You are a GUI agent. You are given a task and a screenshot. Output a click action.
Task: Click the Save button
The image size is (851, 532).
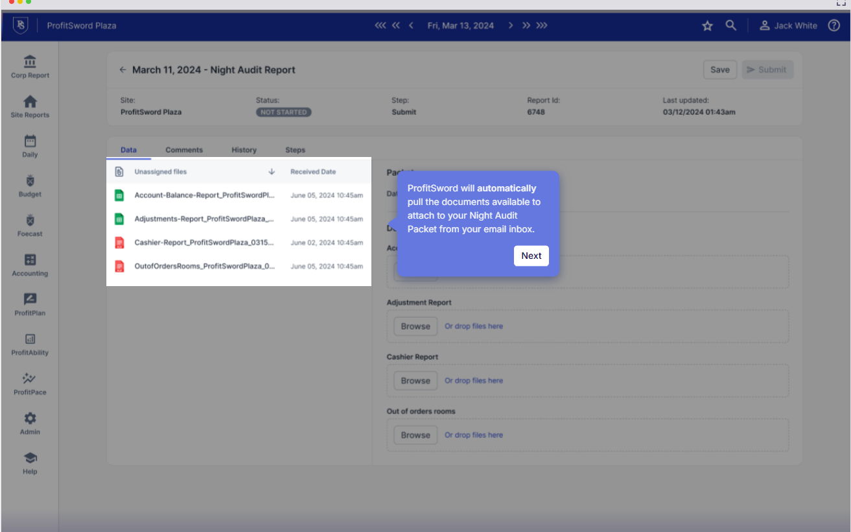[x=719, y=70]
